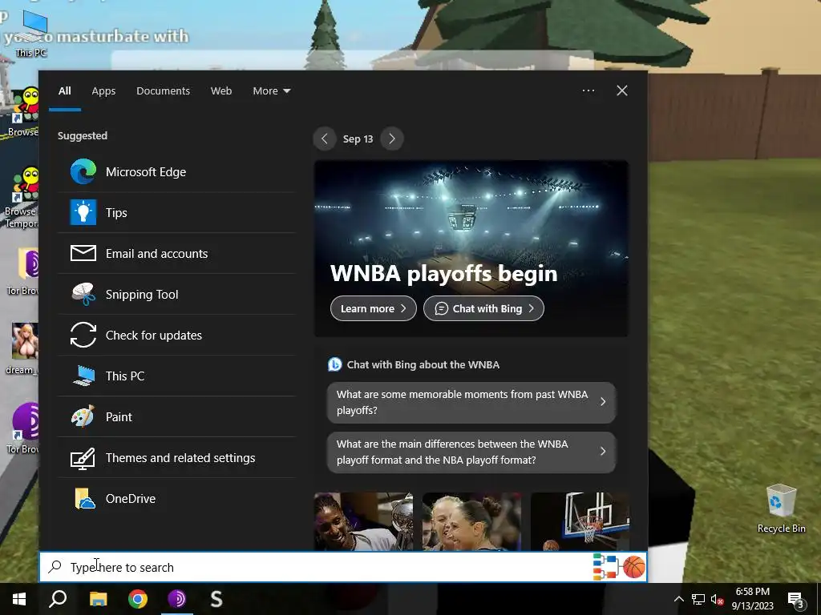Launch Google Chrome from taskbar
Screen dimensions: 821x615
pyautogui.click(x=138, y=599)
